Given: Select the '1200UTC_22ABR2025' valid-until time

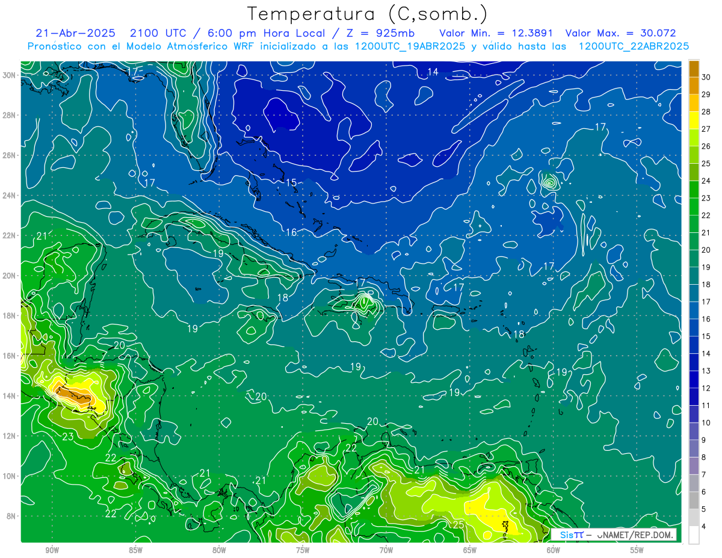Looking at the screenshot, I should [x=634, y=46].
